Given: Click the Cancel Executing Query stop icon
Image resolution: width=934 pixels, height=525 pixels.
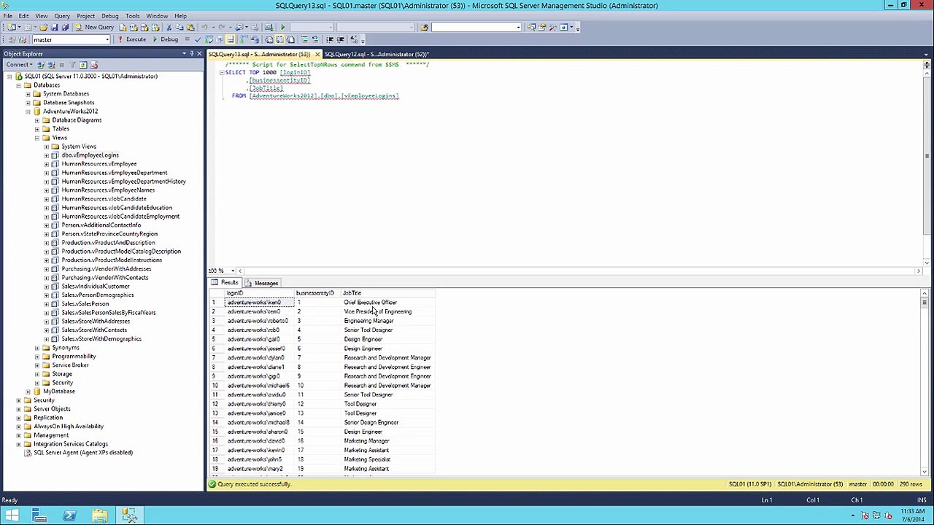Looking at the screenshot, I should point(188,39).
